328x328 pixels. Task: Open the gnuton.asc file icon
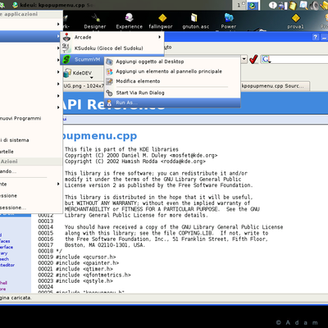tap(195, 21)
